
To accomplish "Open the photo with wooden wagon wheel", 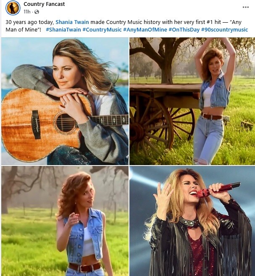I will click(192, 101).
